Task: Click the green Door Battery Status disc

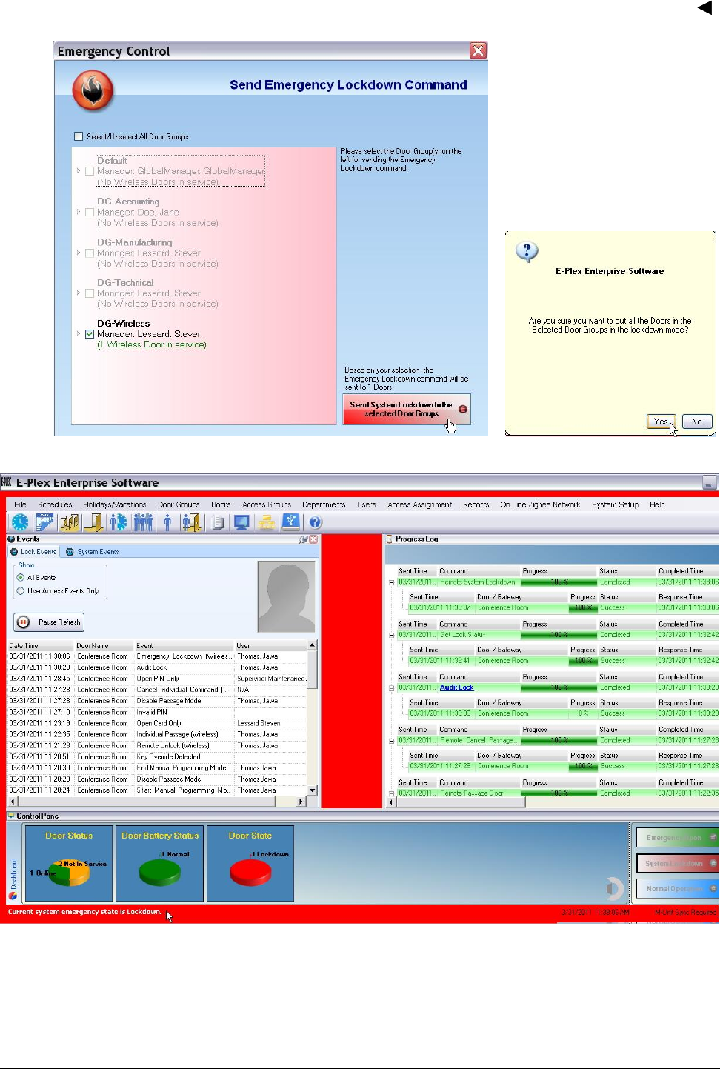Action: (x=160, y=872)
